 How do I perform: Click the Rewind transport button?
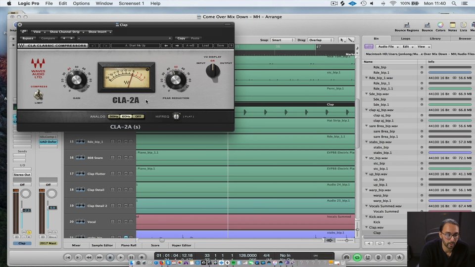point(89,257)
